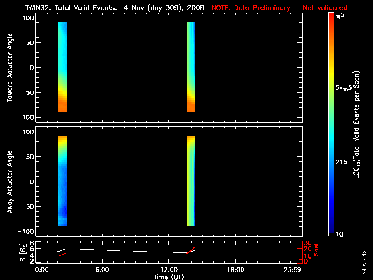Select second data strip in Toward panel
The width and height of the screenshot is (373, 280).
[x=191, y=67]
